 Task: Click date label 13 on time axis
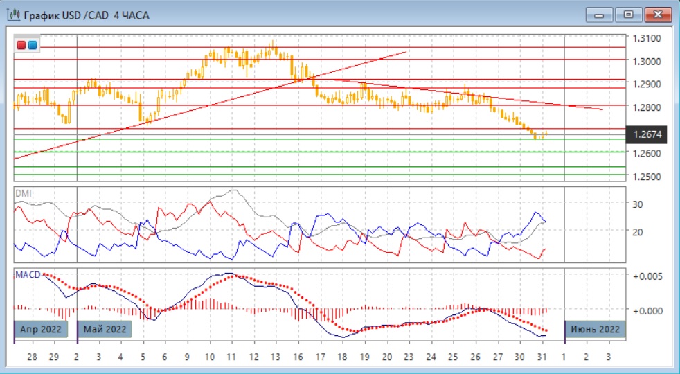click(276, 357)
